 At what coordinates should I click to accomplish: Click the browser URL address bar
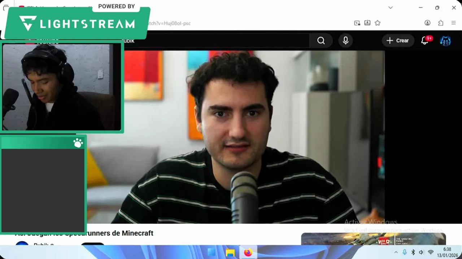click(x=249, y=23)
